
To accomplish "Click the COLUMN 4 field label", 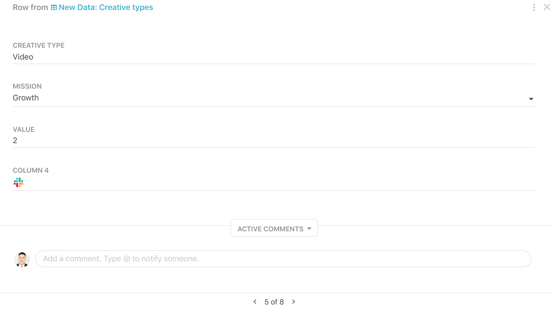I will [x=31, y=170].
